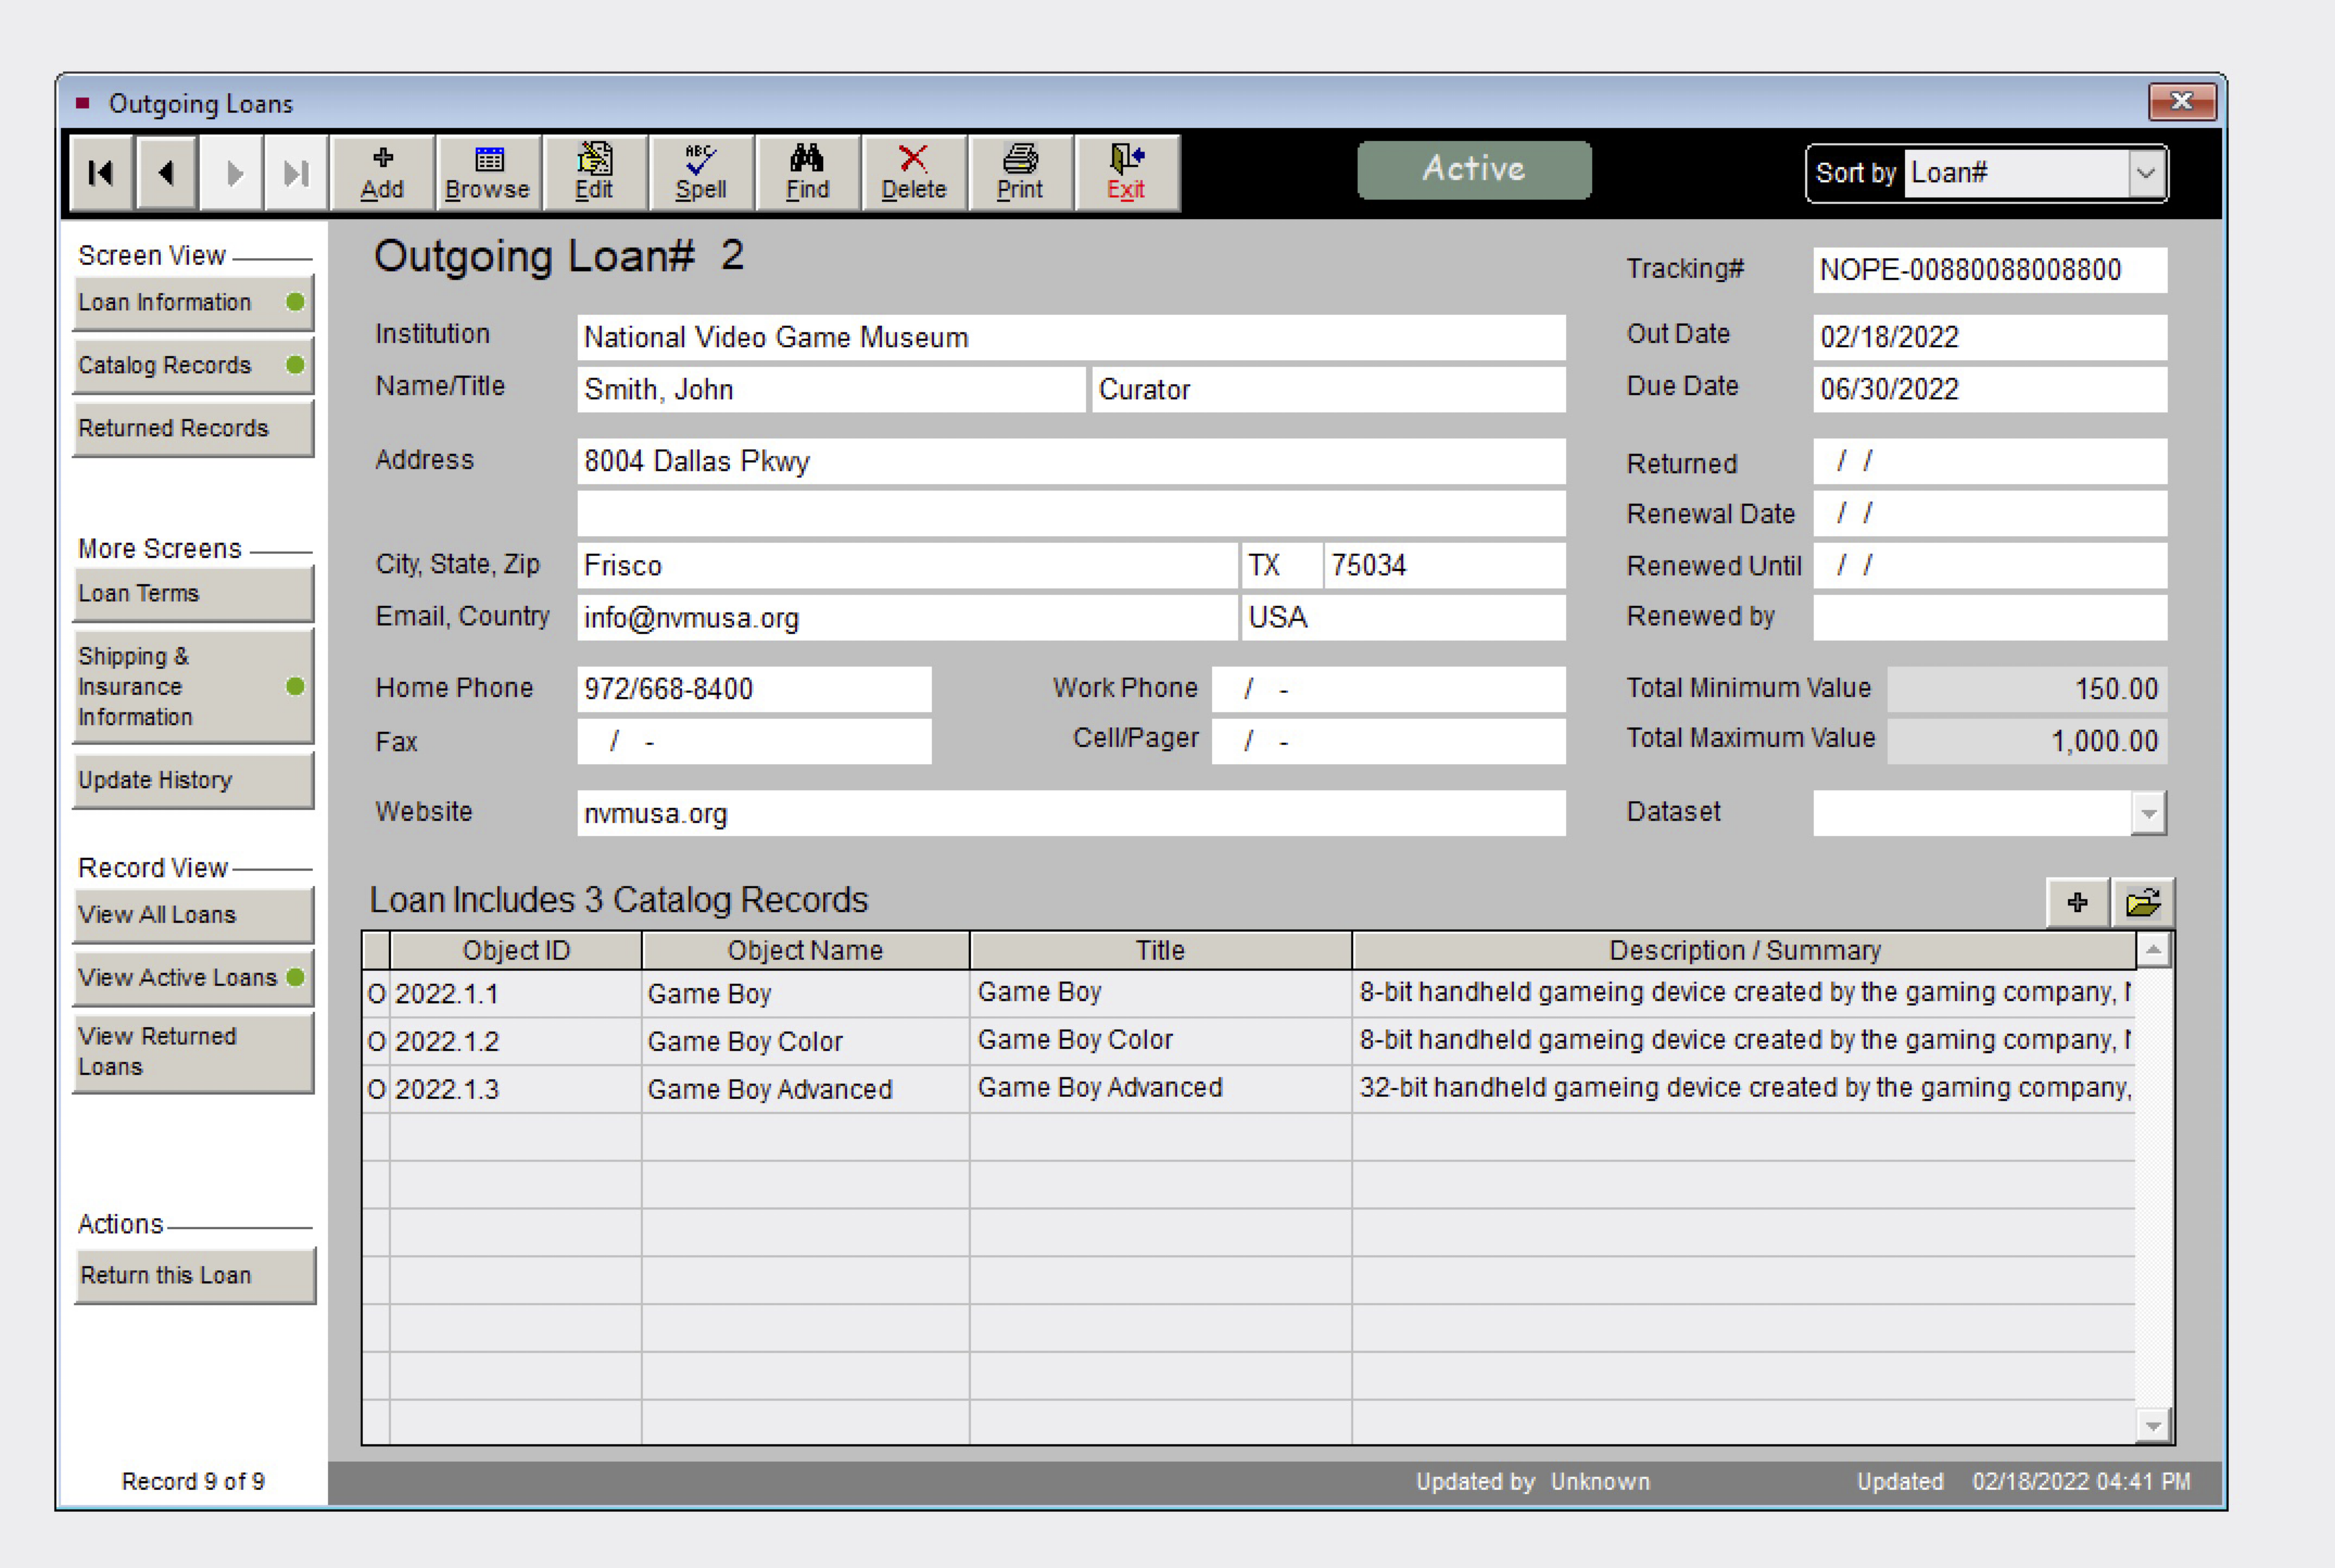Click the Edit record icon
Viewport: 2335px width, 1568px height.
(x=594, y=173)
